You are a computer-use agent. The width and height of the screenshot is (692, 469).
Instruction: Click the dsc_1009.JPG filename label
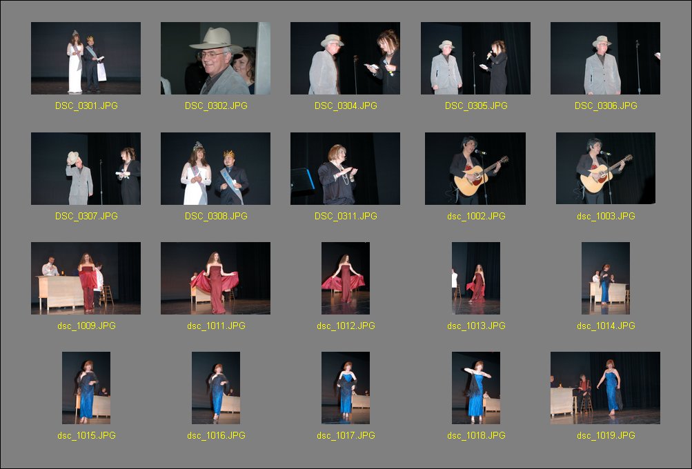(86, 326)
